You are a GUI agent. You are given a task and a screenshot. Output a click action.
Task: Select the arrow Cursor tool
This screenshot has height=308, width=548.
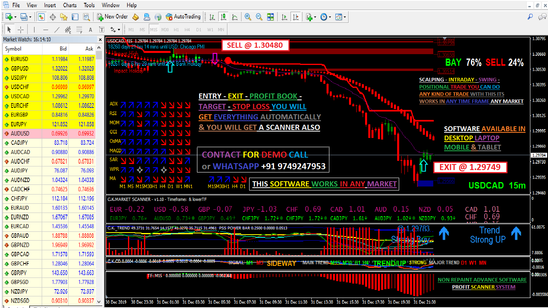coord(9,30)
